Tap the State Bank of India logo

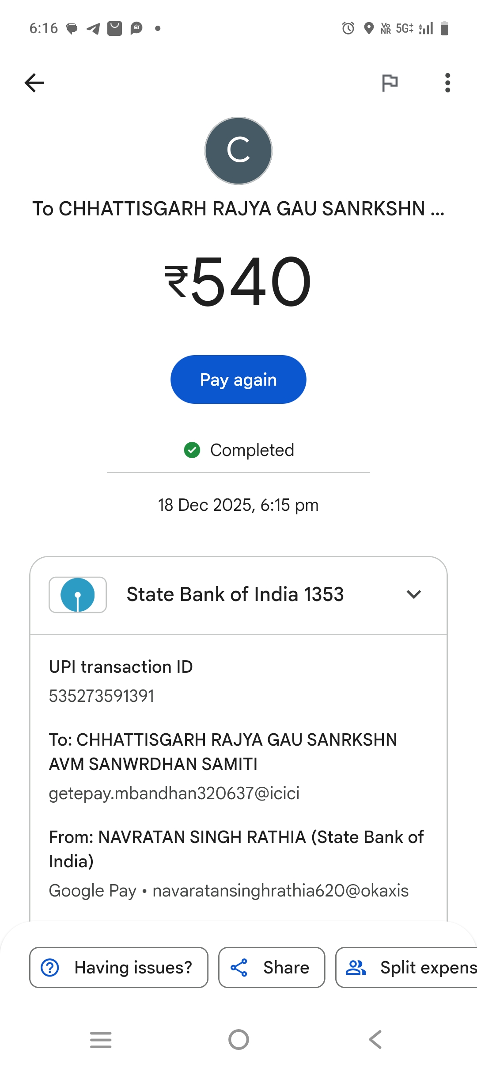click(x=78, y=595)
